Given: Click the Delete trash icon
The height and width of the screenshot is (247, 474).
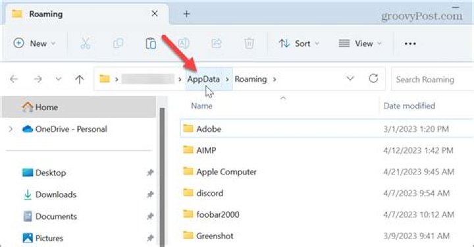Looking at the screenshot, I should click(249, 43).
